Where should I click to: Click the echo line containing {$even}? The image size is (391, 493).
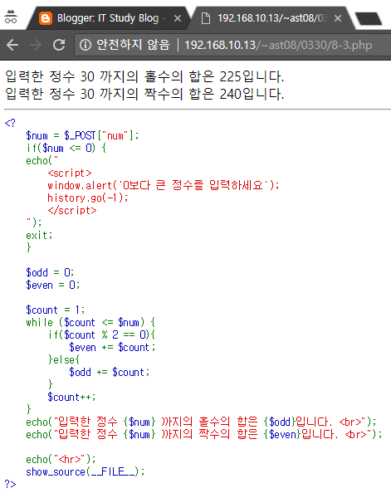tap(204, 434)
